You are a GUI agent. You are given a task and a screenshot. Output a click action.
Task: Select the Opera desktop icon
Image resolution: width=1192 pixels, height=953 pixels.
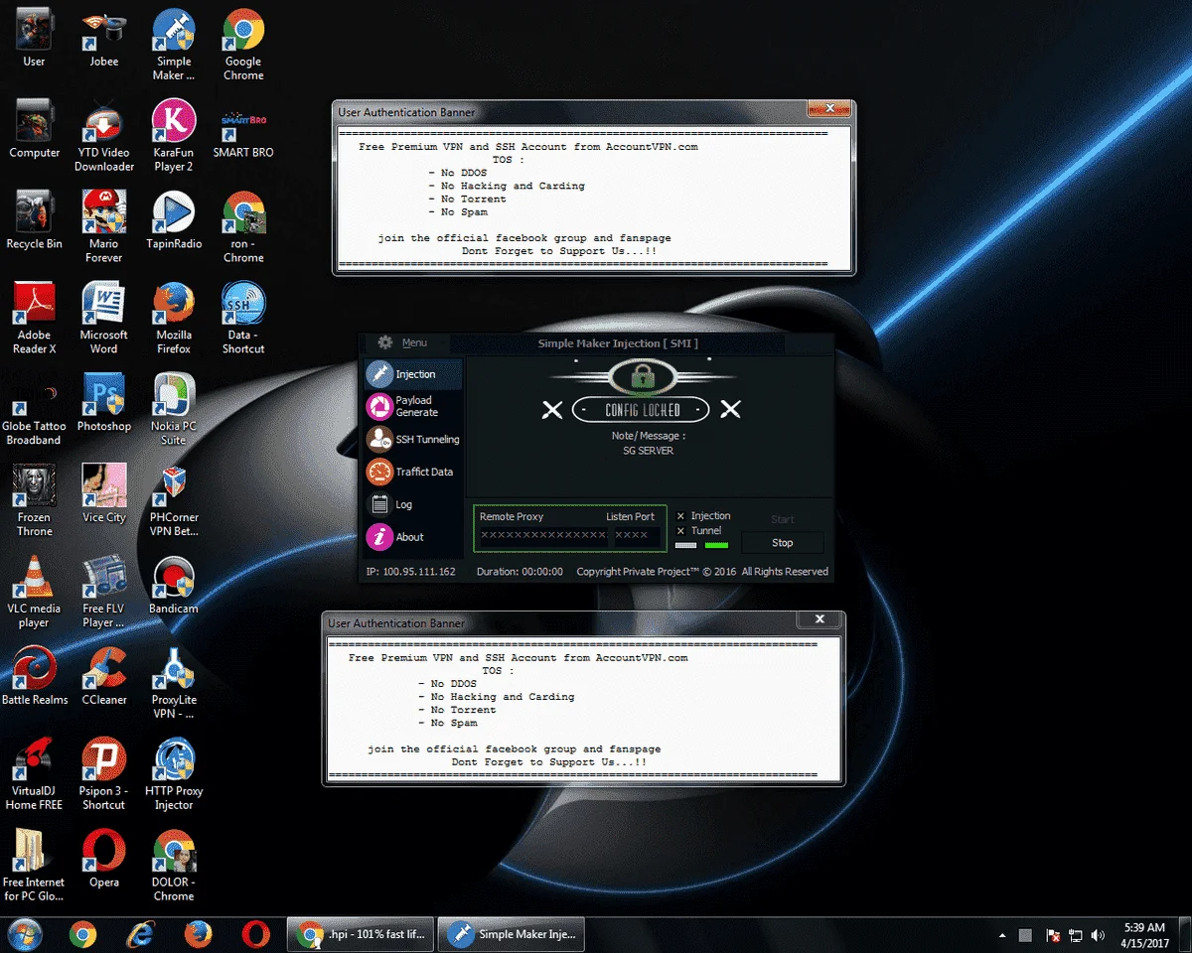click(104, 860)
